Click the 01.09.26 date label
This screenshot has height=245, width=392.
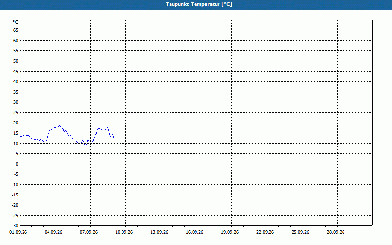coord(18,232)
